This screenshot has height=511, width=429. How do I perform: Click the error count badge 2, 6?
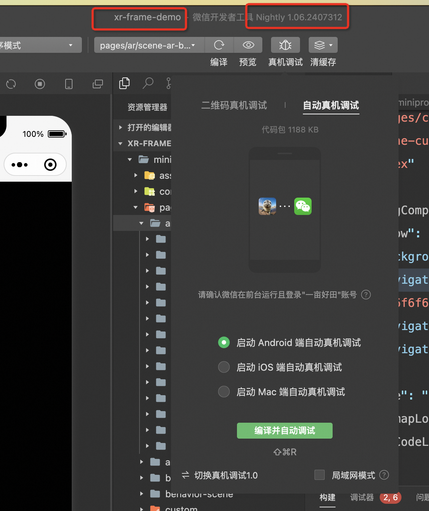(391, 498)
